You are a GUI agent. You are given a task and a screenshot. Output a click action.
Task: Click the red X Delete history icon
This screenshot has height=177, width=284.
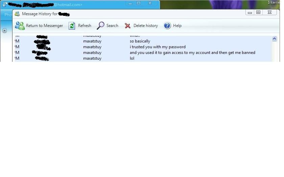pos(127,26)
